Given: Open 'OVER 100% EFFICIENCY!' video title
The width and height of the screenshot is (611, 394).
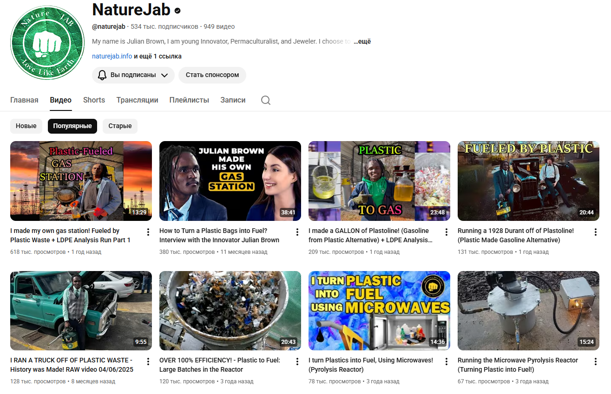Looking at the screenshot, I should 220,365.
